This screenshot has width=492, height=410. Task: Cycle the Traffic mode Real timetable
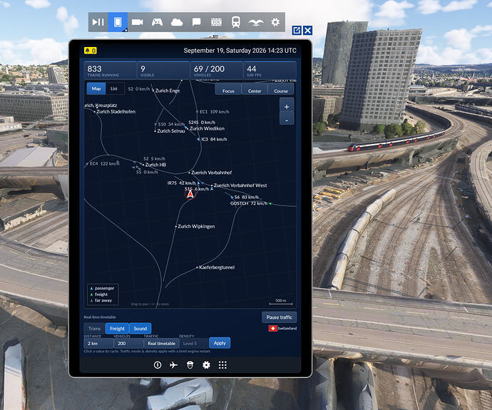click(x=161, y=343)
